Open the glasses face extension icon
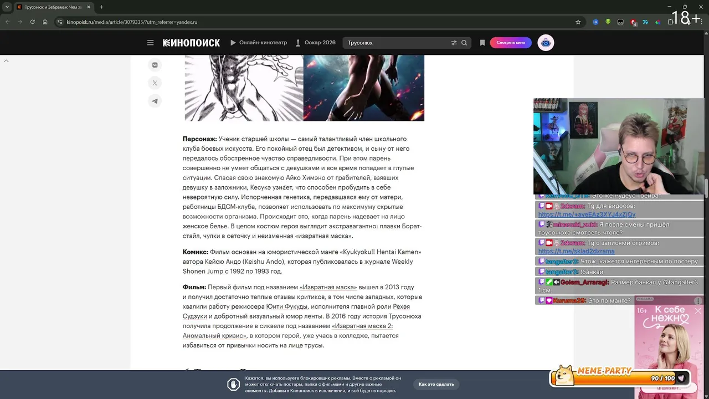The width and height of the screenshot is (709, 399). (x=620, y=22)
